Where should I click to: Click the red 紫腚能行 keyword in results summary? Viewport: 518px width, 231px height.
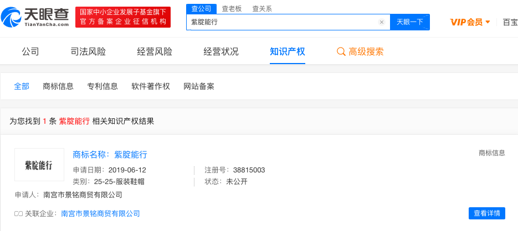click(x=74, y=121)
